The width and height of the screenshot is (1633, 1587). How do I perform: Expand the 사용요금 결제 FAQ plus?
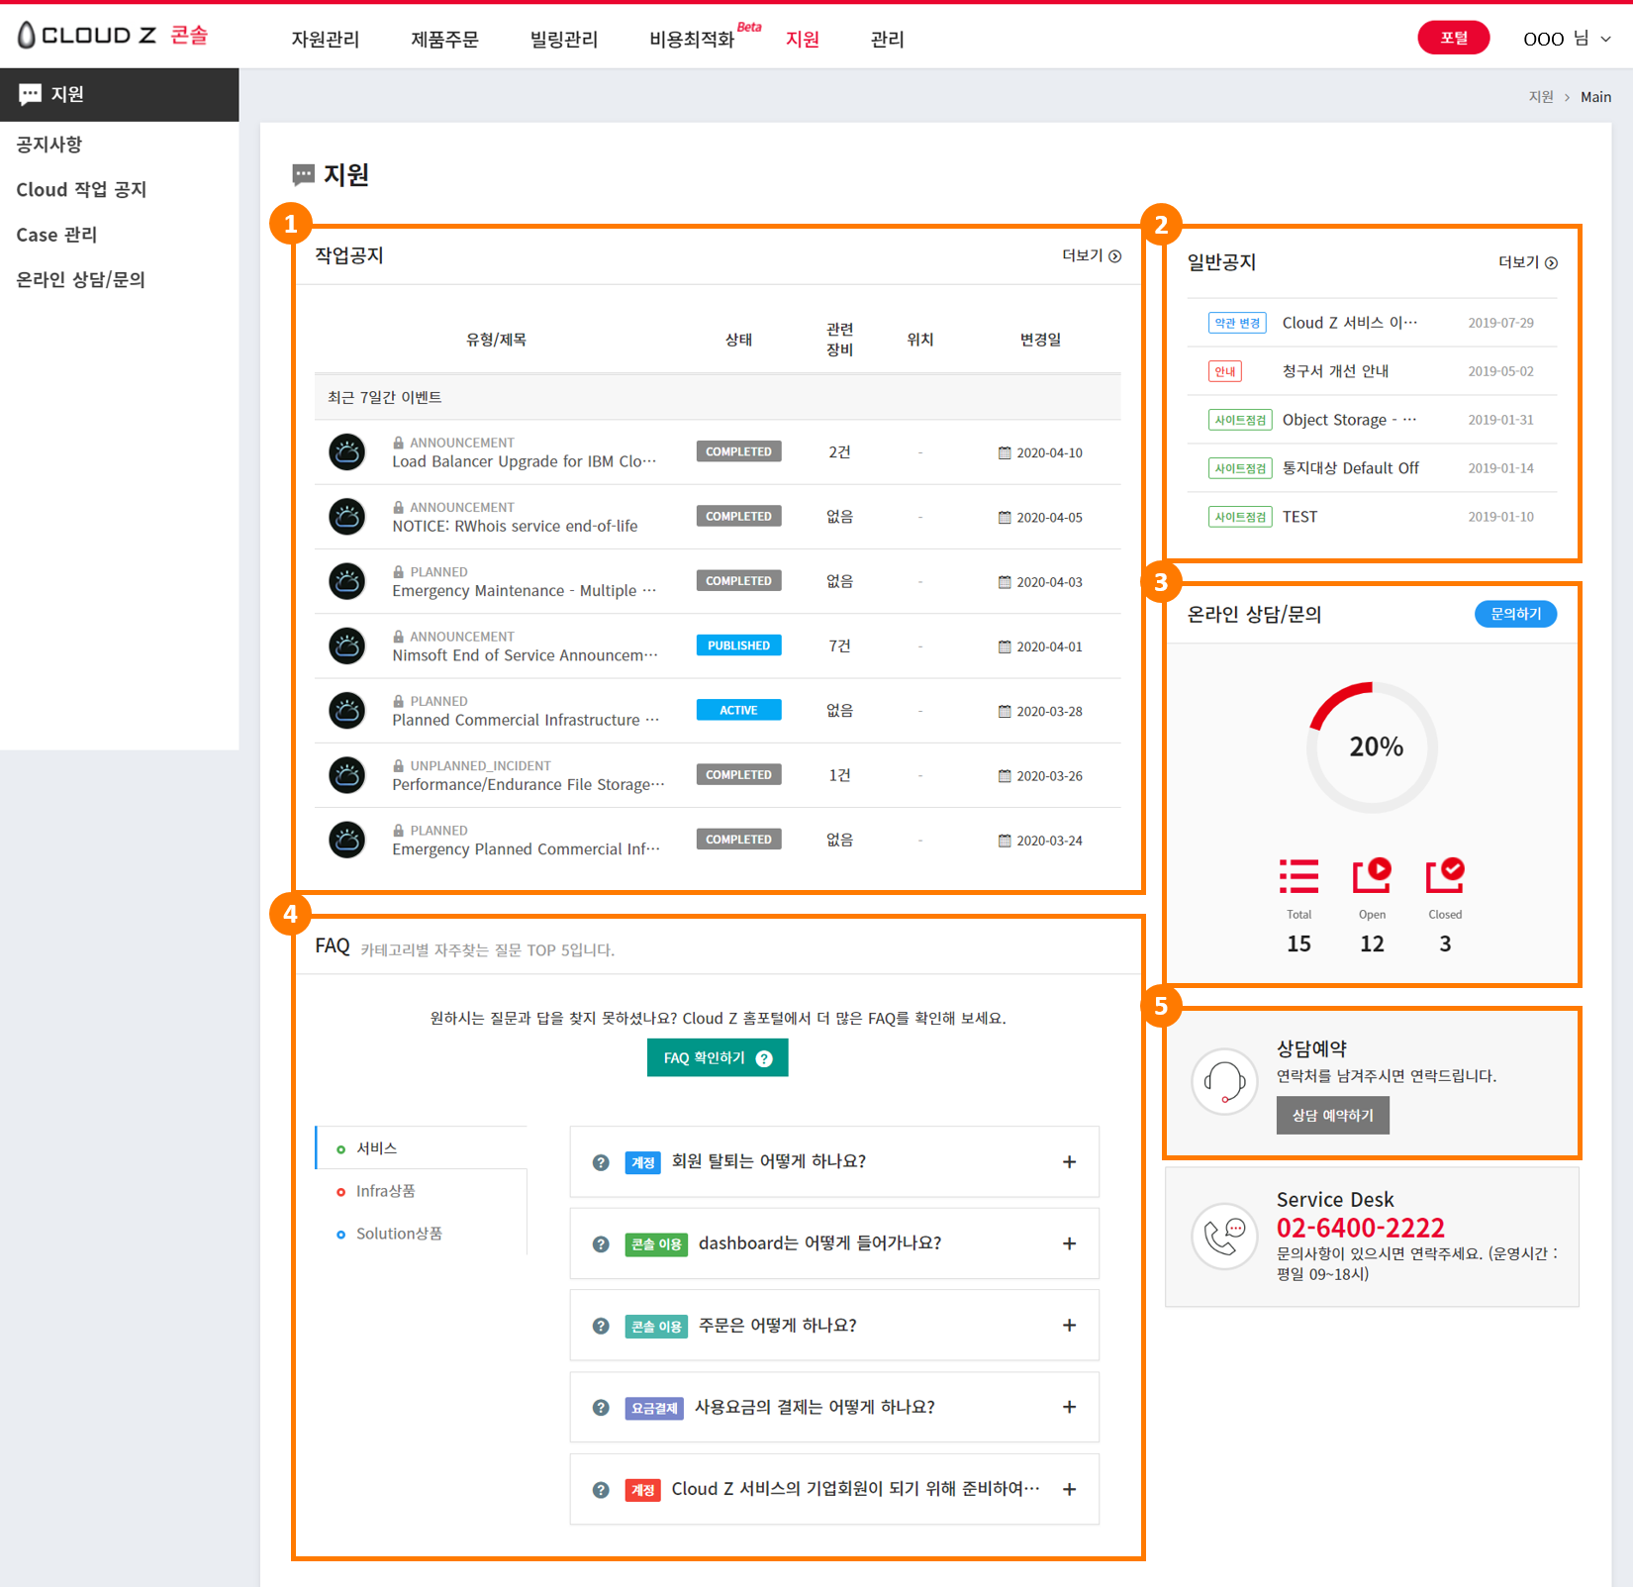tap(1069, 1408)
